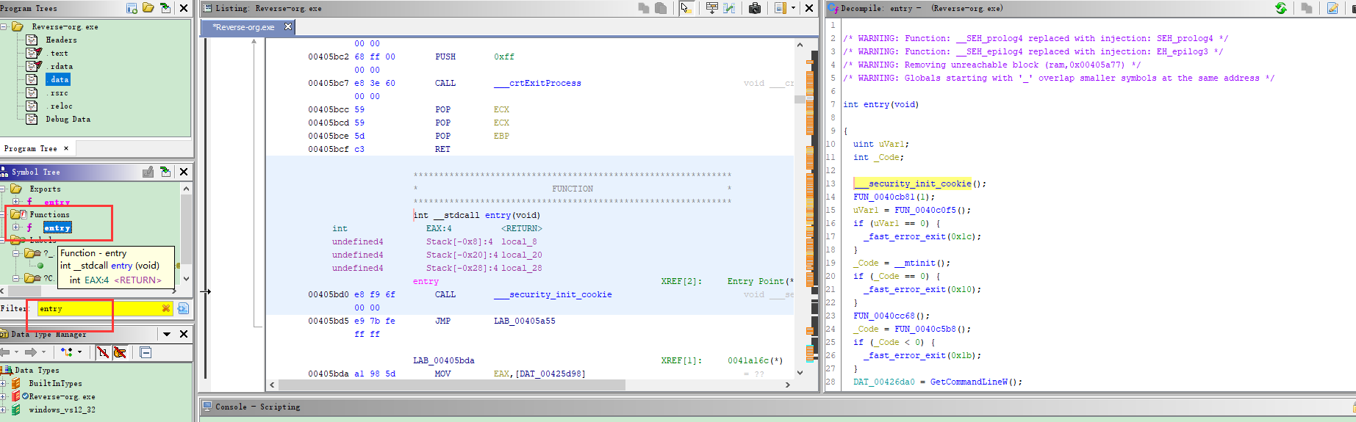Expand the BuiltInTypes archive node

(4, 383)
